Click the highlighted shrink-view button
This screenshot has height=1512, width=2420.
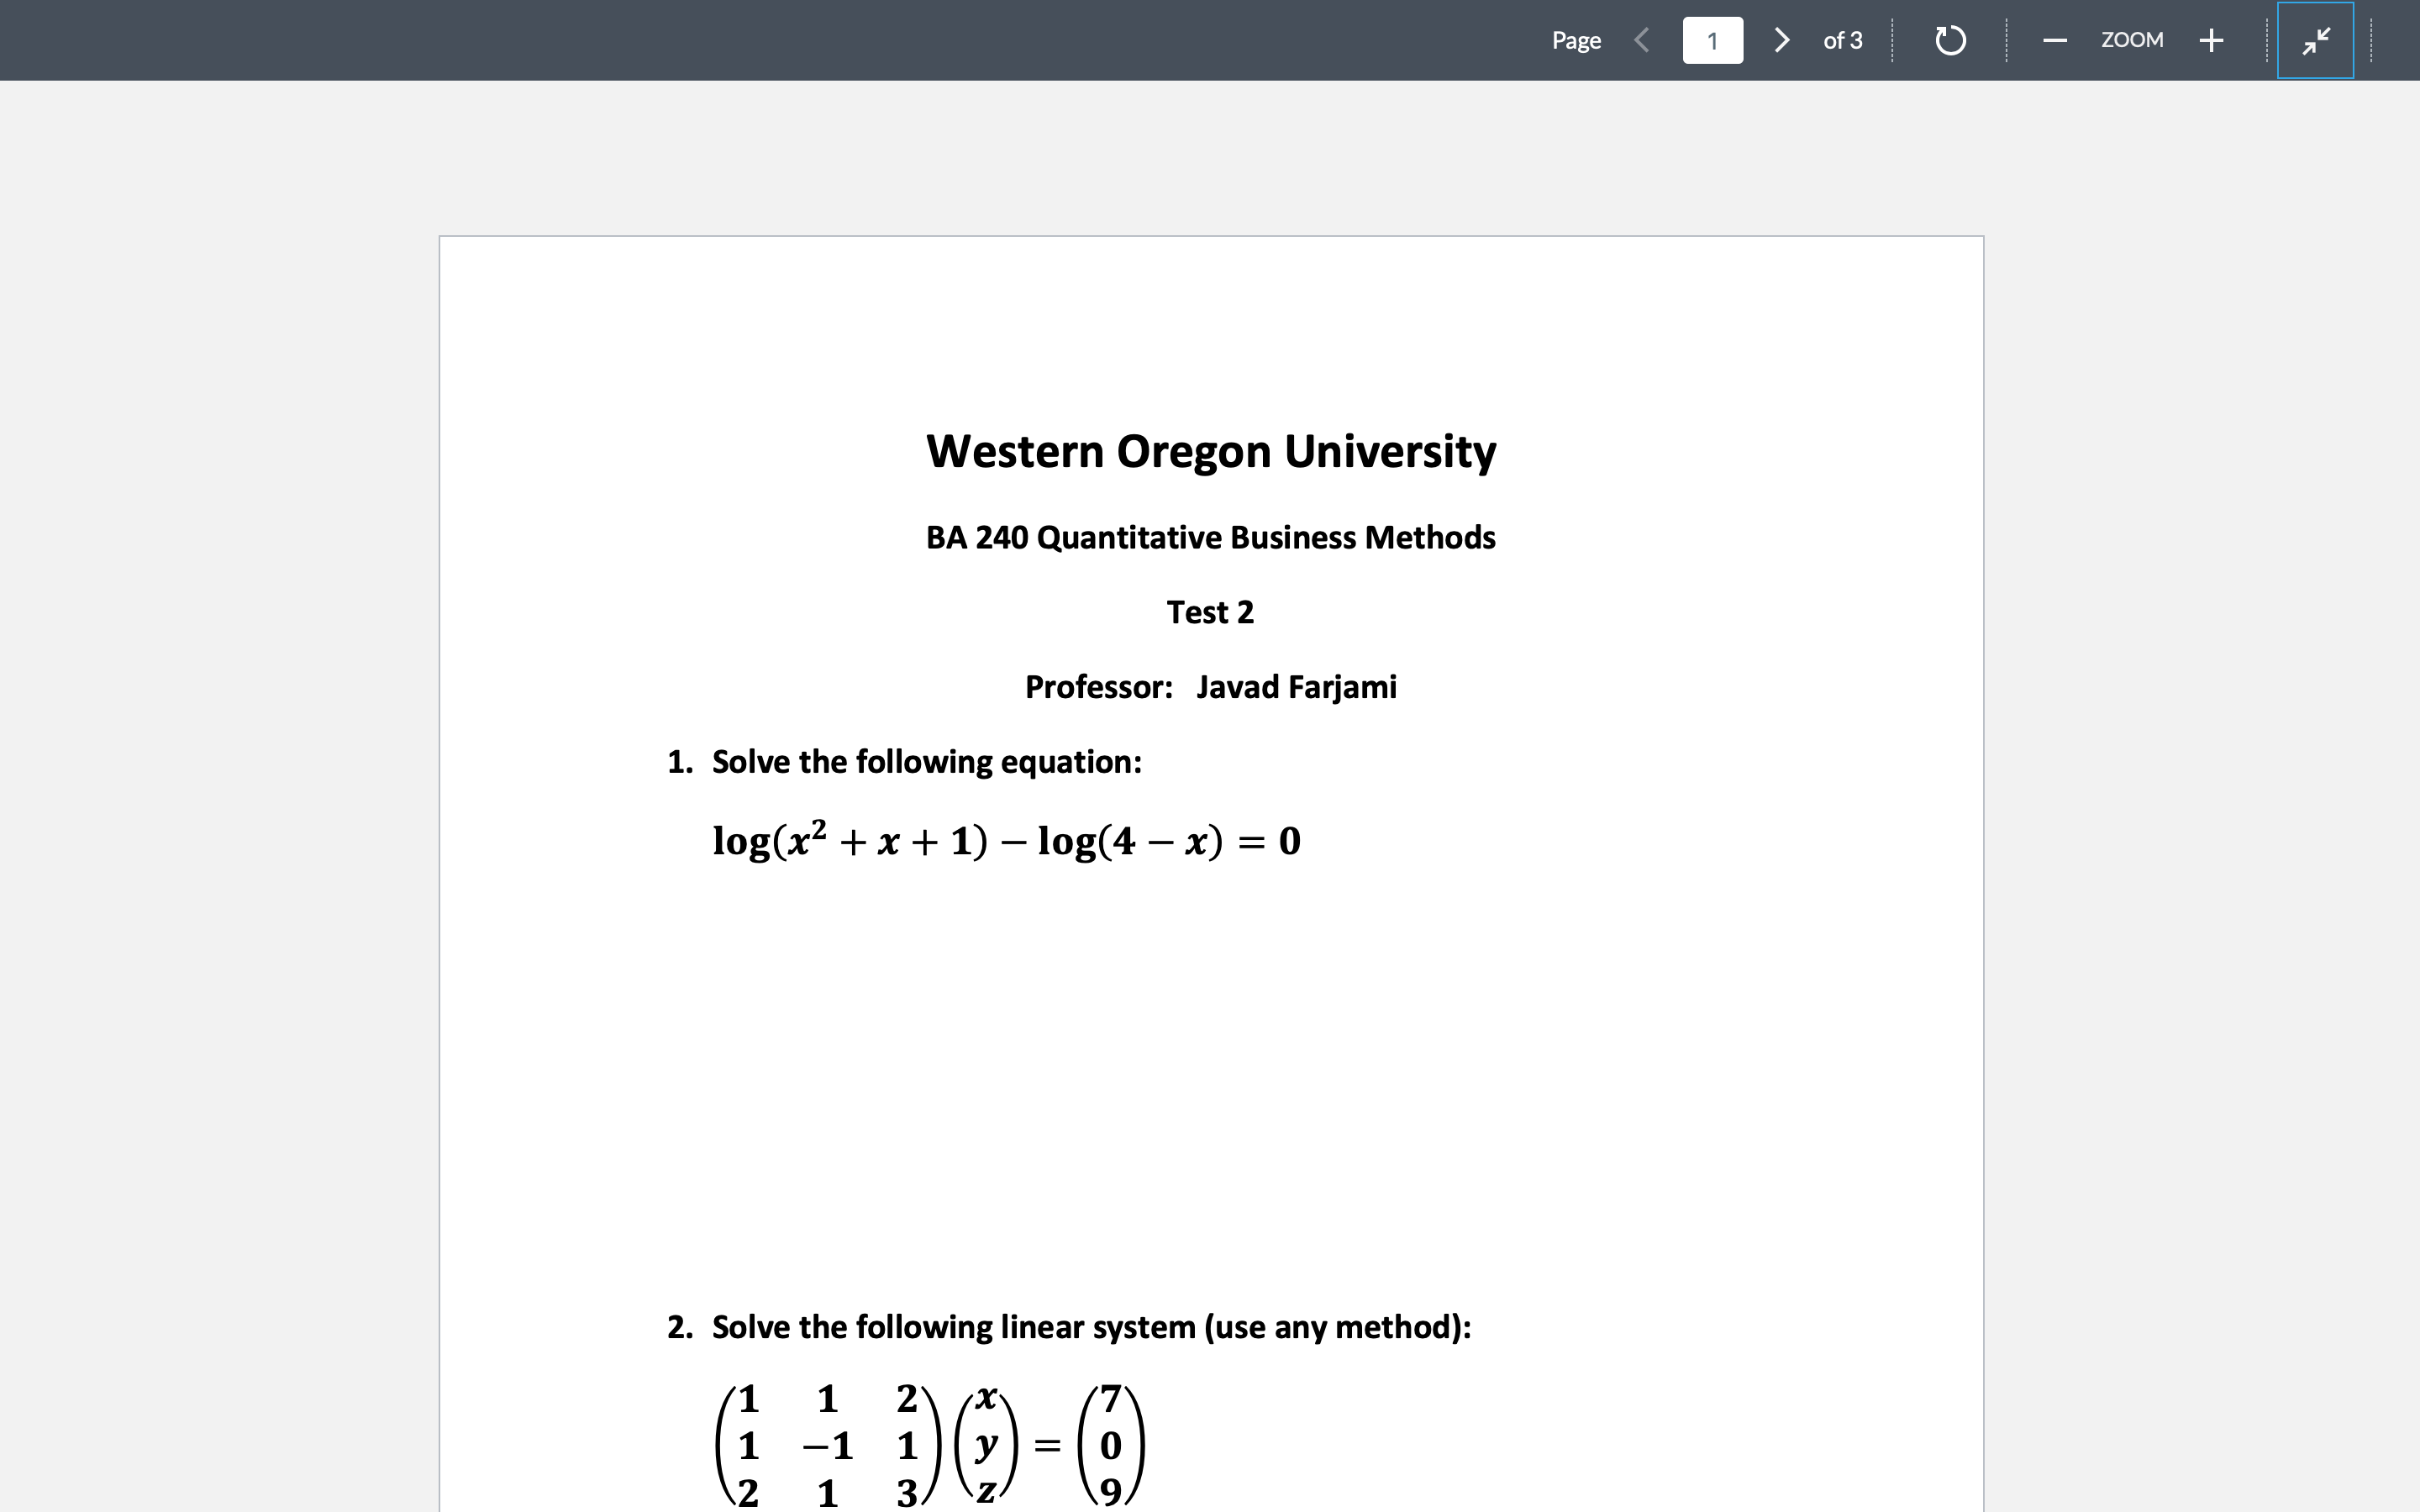2315,40
